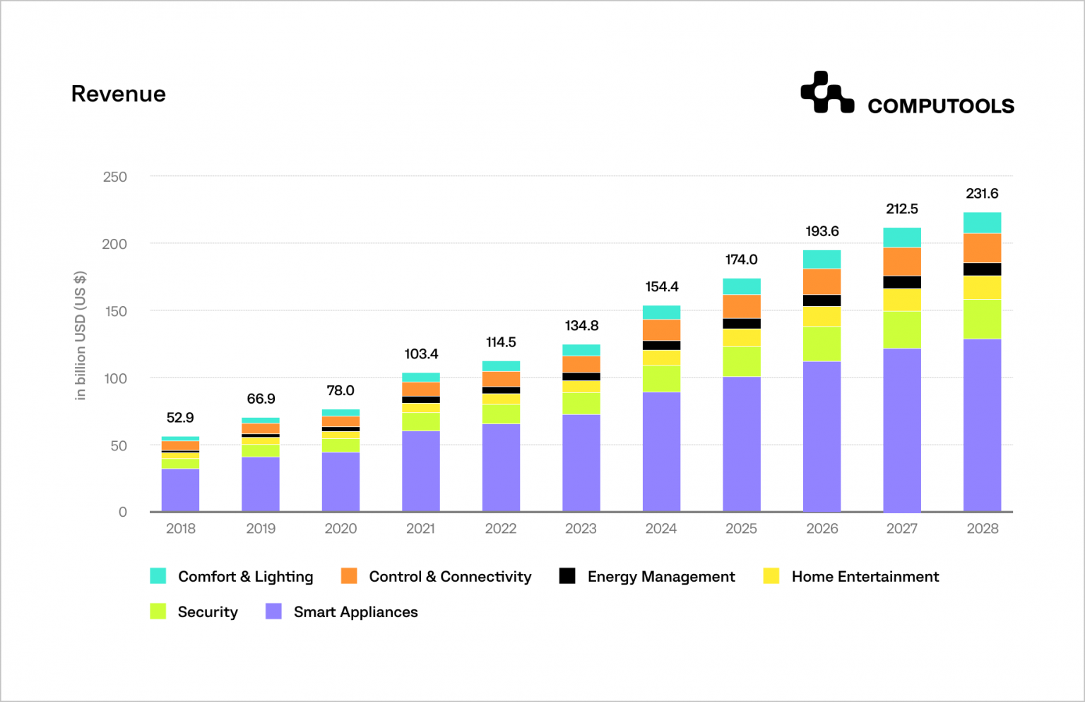
Task: Click the 78.0 total value label
Action: pos(340,390)
